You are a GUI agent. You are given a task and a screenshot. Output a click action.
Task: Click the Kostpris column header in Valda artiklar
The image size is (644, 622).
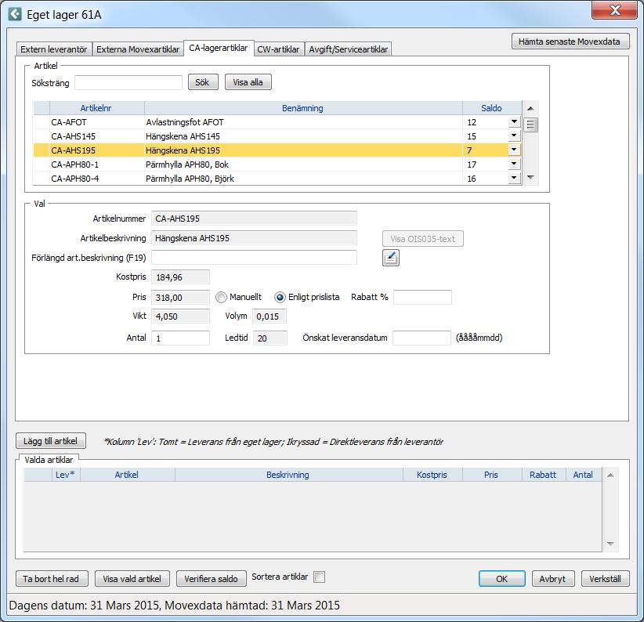coord(432,475)
